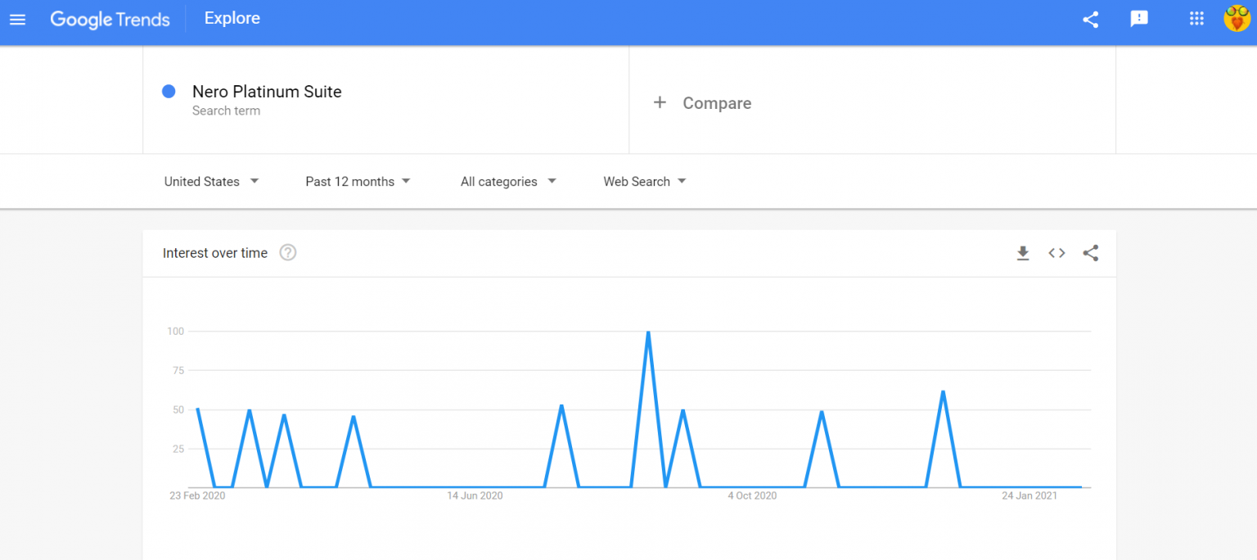Click the embed code icon
1257x560 pixels.
pyautogui.click(x=1057, y=253)
